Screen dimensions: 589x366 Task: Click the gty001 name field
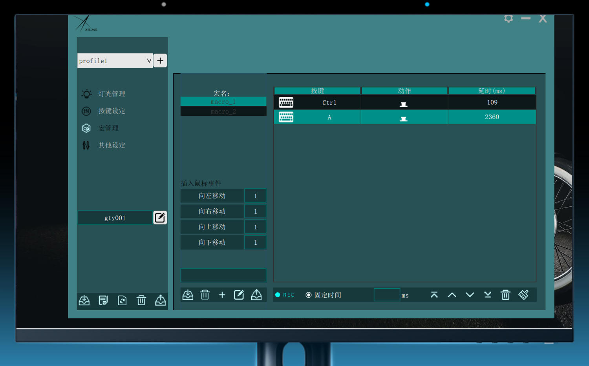[x=115, y=218]
